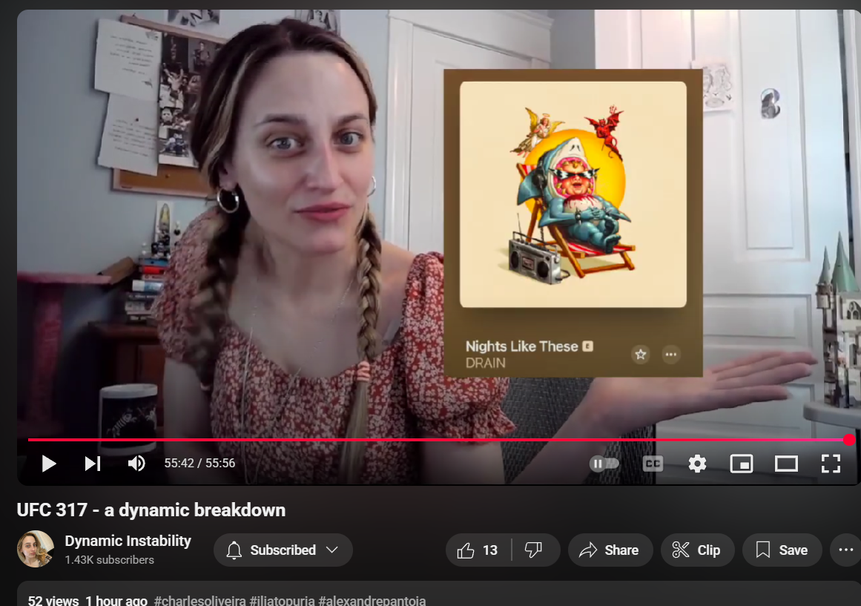Image resolution: width=861 pixels, height=606 pixels.
Task: Click the red progress bar scrubber
Action: 849,440
